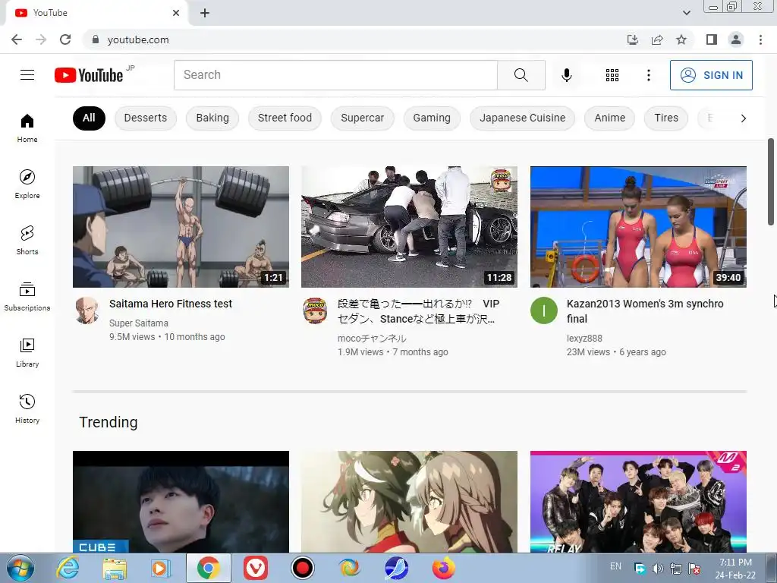The image size is (777, 583).
Task: Select the All filter chip
Action: pos(89,118)
